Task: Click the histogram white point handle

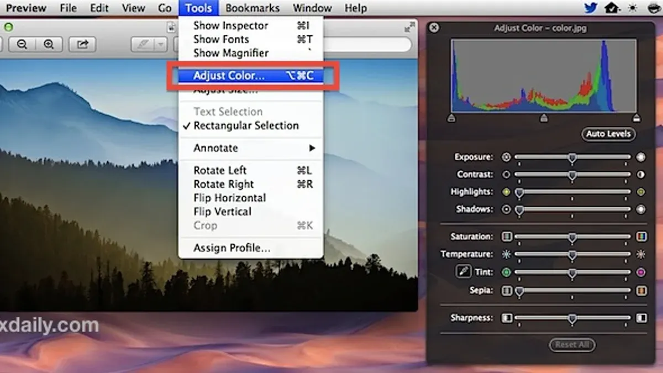Action: pos(636,118)
